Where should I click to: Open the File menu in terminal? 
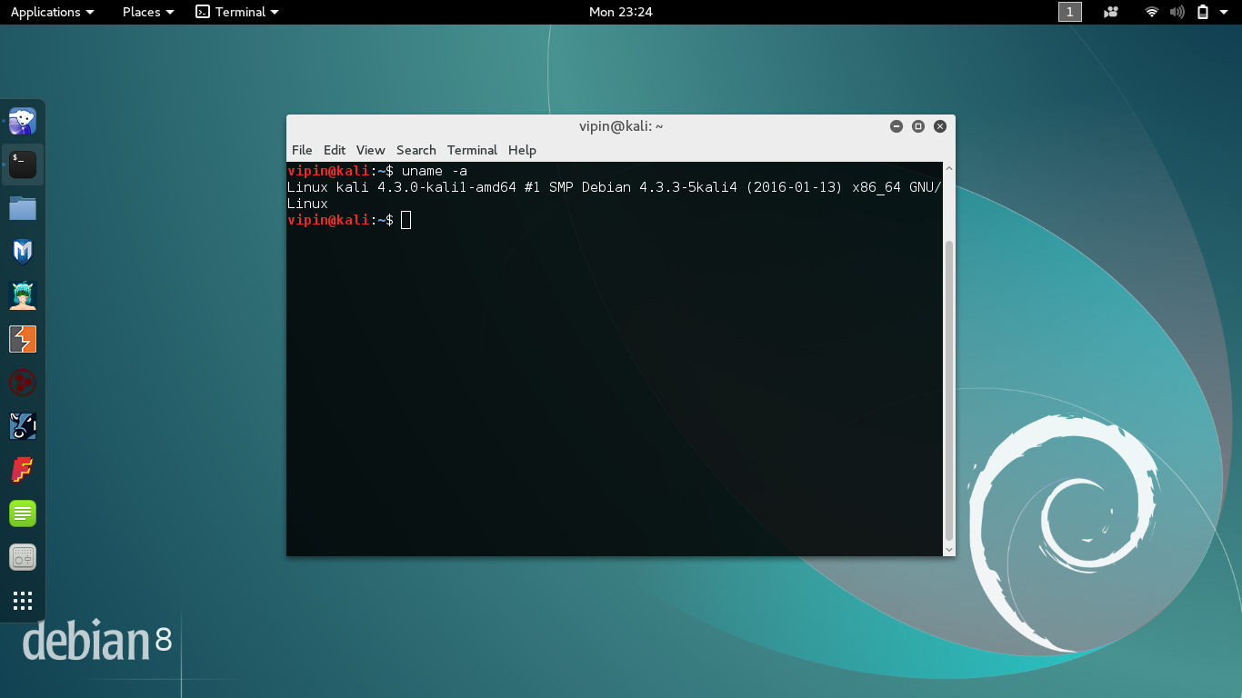[x=302, y=150]
